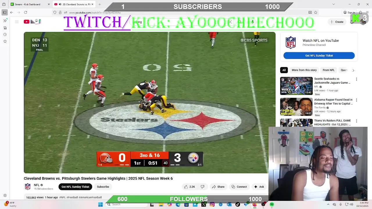Open TikTok from the taskbar
The width and height of the screenshot is (372, 209).
point(238,205)
